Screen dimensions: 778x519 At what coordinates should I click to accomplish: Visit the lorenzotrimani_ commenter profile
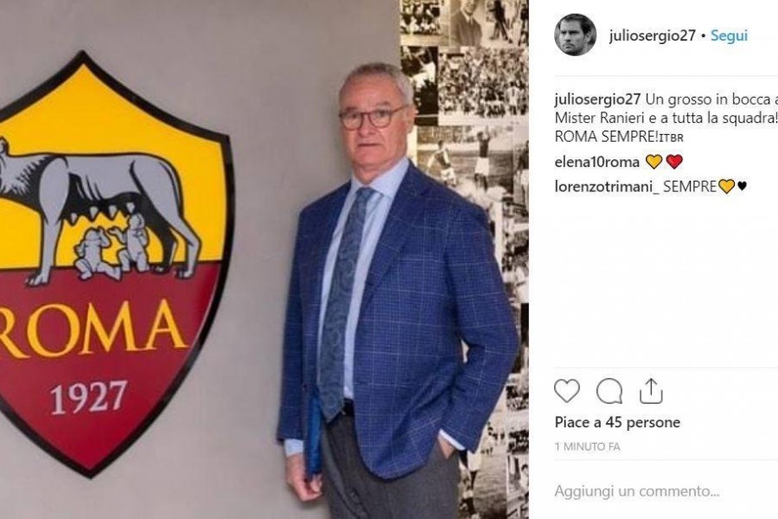[607, 187]
